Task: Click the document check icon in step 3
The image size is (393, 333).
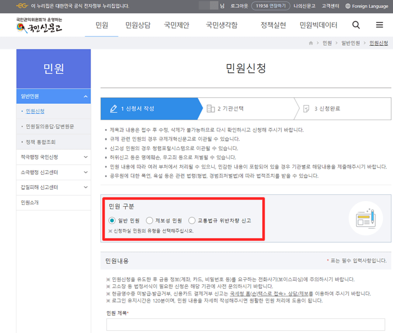Action: (306, 108)
